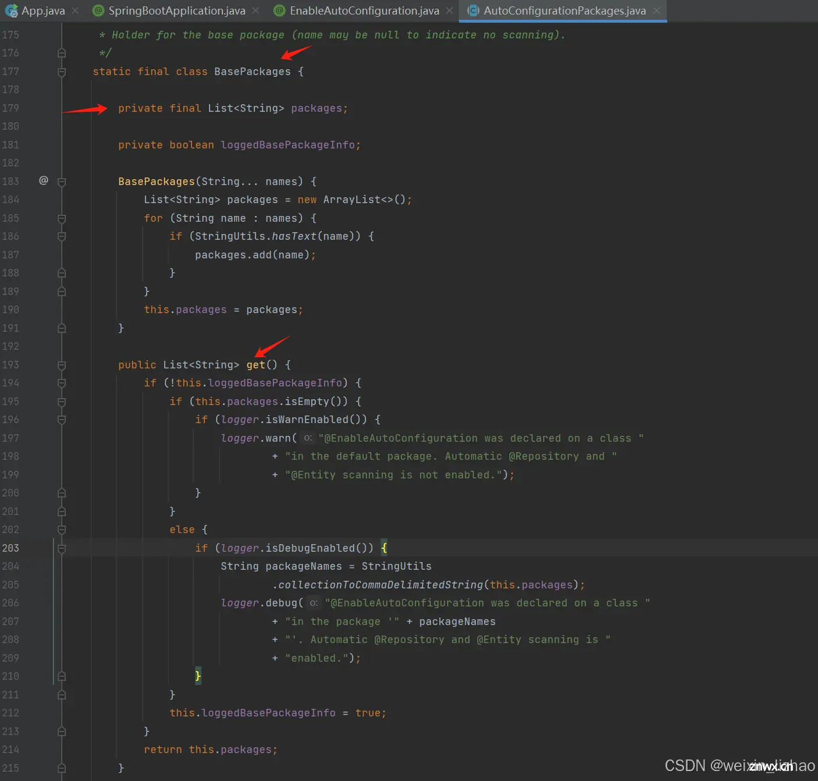Click 'this.loggedBasePackageInfo = true' on line 212
Viewport: 818px width, 781px height.
click(275, 713)
